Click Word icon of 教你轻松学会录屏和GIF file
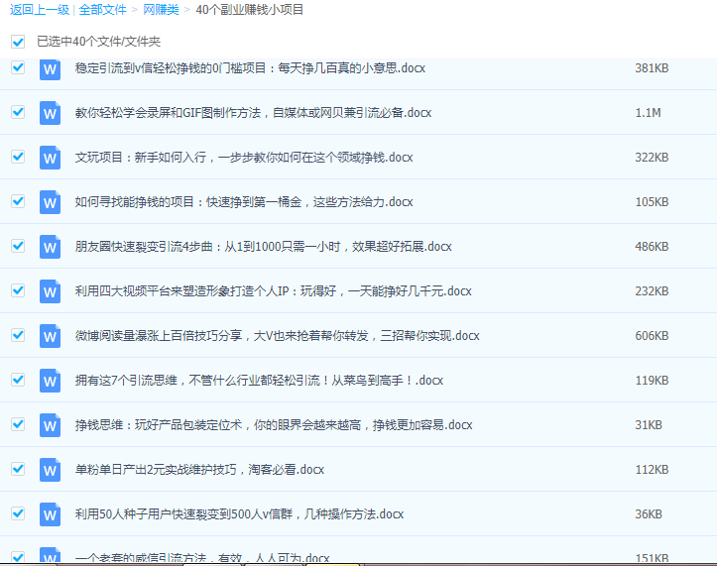The image size is (717, 566). tap(50, 113)
